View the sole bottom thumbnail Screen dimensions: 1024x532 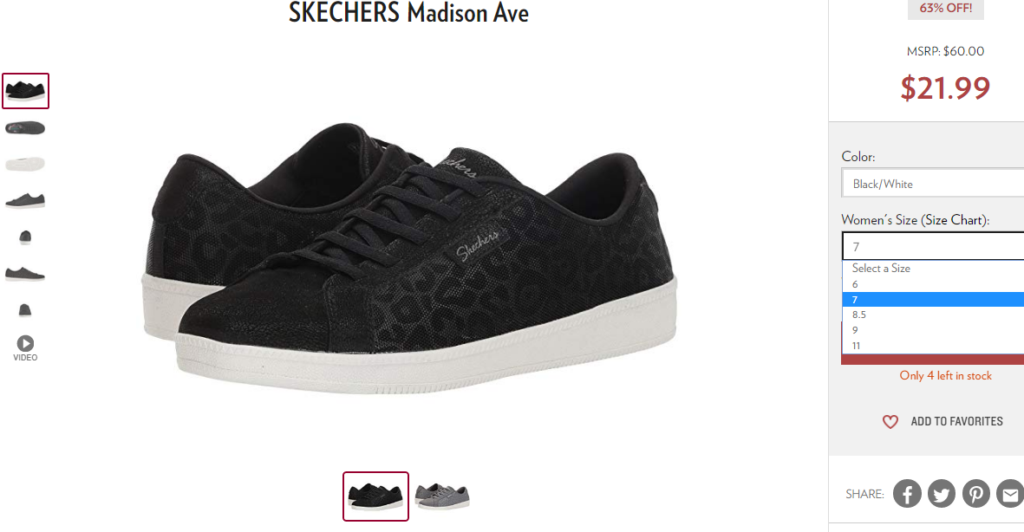coord(25,128)
